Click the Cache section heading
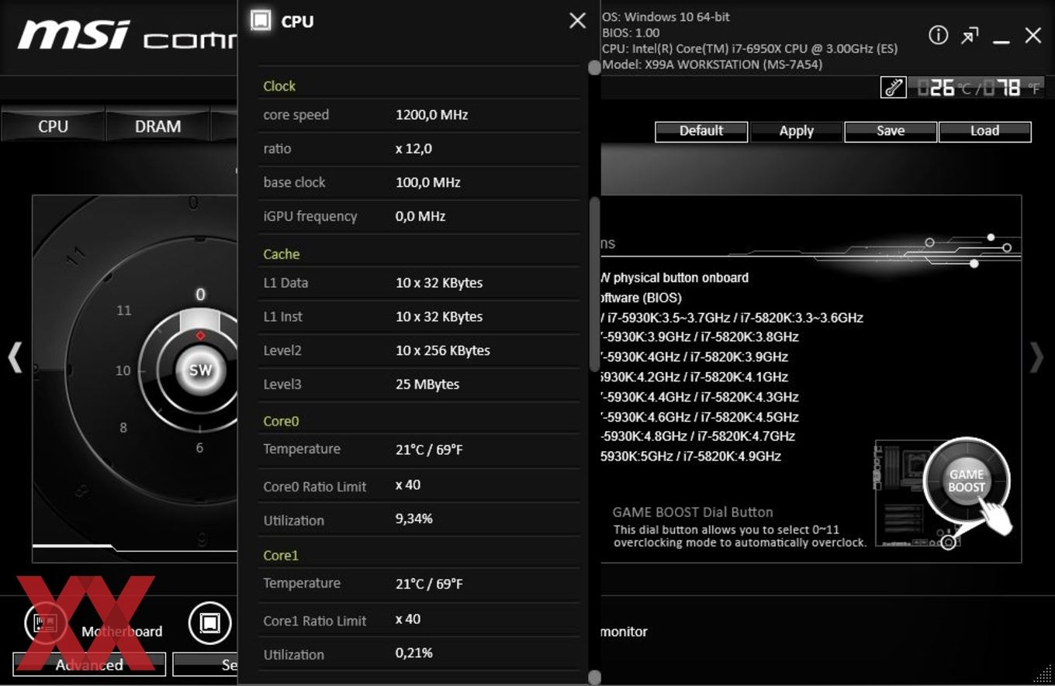This screenshot has width=1055, height=686. (x=281, y=254)
